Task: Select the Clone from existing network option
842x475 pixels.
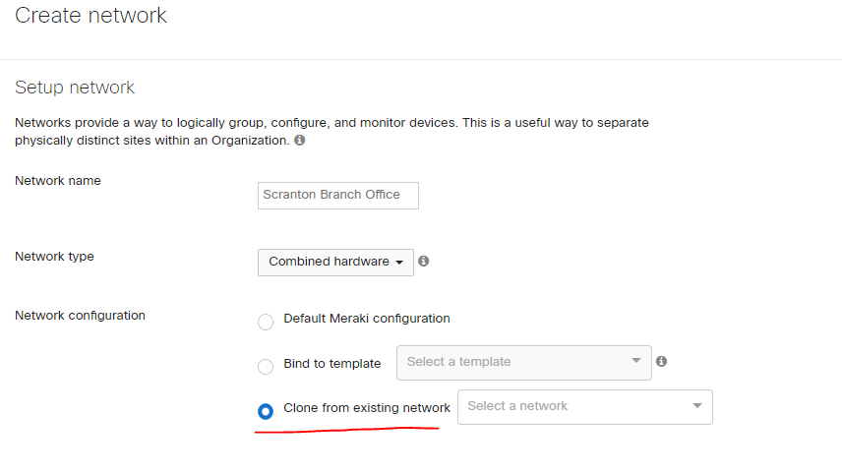Action: (266, 411)
